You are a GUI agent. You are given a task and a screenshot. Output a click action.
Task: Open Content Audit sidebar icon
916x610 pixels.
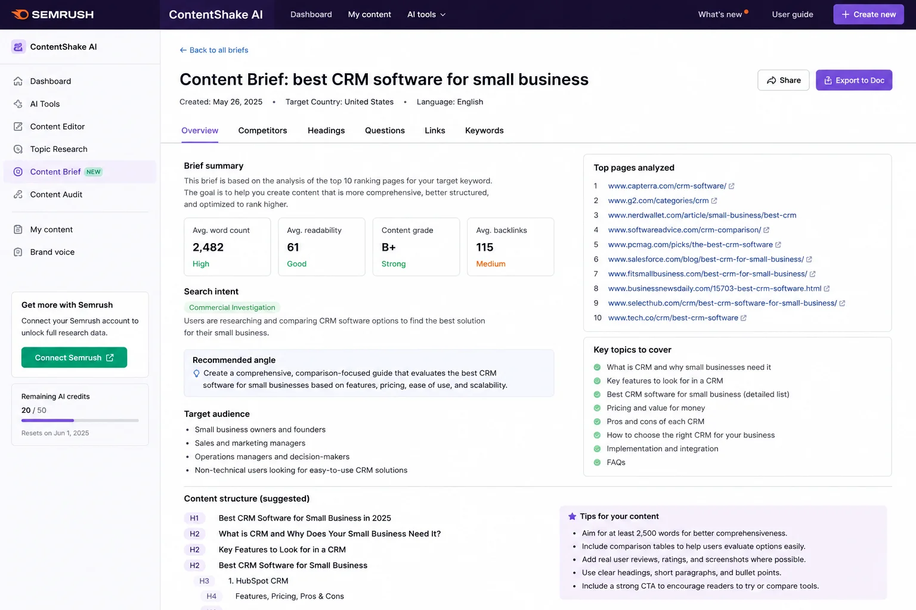pos(18,194)
